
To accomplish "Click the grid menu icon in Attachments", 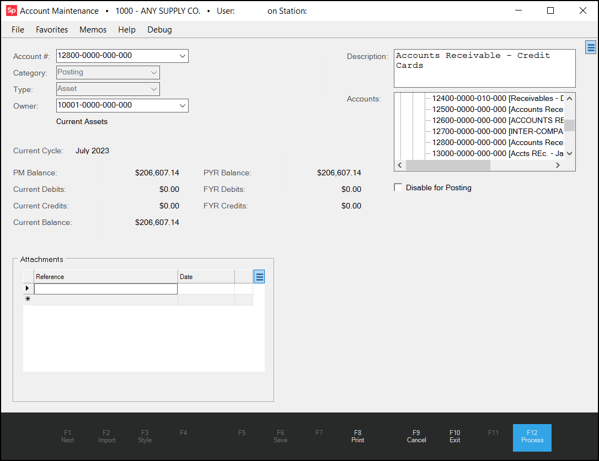I will tap(259, 276).
